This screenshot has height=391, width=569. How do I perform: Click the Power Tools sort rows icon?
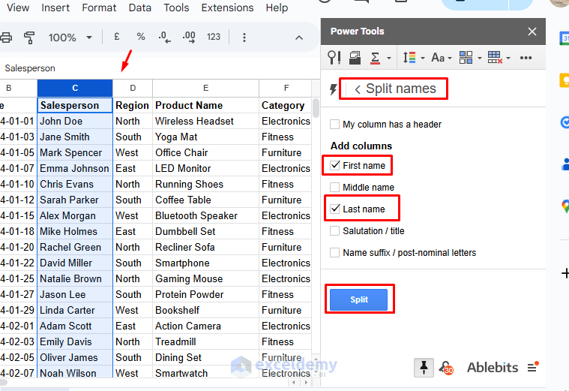(x=409, y=58)
